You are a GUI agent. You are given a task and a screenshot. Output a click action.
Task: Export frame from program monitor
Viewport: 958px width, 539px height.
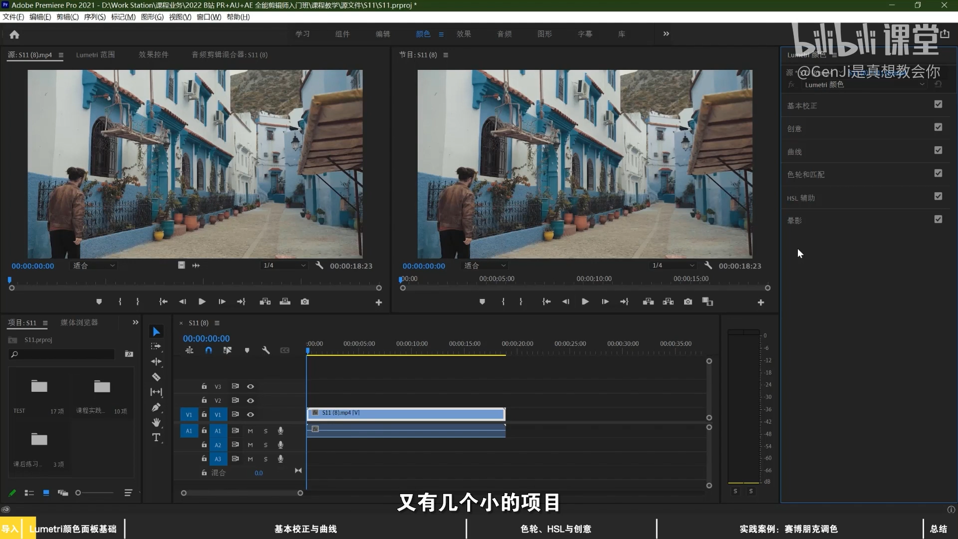click(688, 302)
